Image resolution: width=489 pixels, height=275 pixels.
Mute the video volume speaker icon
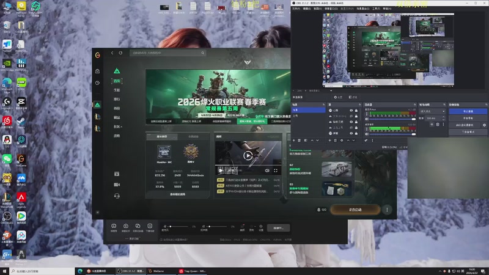point(267,170)
